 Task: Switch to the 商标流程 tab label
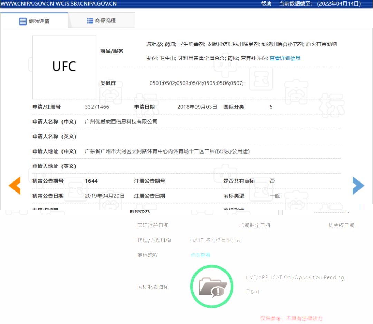(105, 21)
